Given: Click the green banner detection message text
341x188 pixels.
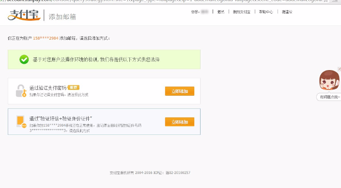Looking at the screenshot, I should click(x=96, y=59).
